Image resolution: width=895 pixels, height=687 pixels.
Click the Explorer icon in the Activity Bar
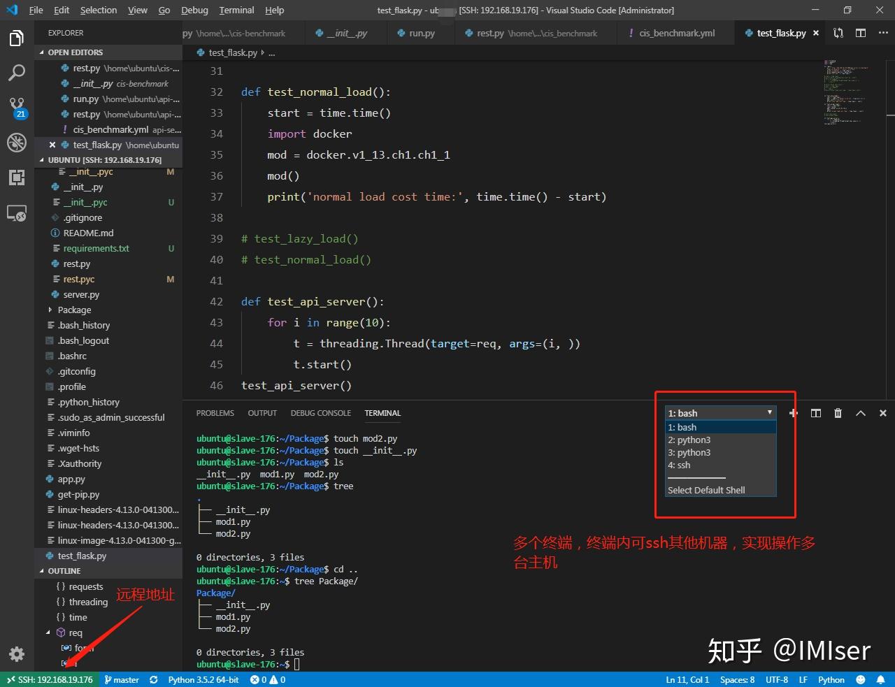pos(17,38)
